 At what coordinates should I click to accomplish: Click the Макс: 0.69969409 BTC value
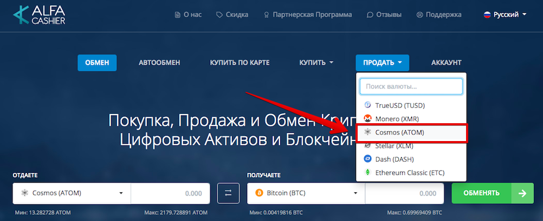[415, 212]
